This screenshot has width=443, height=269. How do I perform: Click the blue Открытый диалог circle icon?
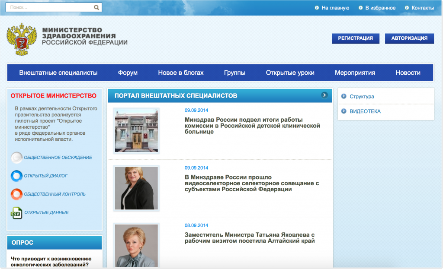[16, 176]
